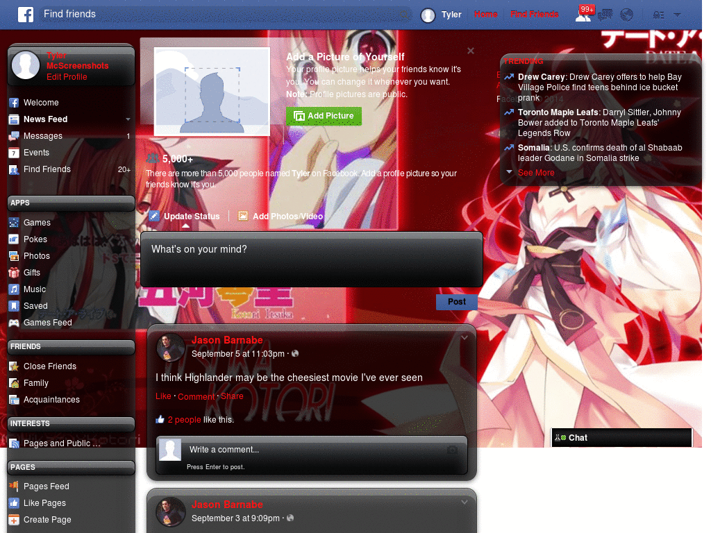Open the Messenger icon in the top bar

click(605, 14)
